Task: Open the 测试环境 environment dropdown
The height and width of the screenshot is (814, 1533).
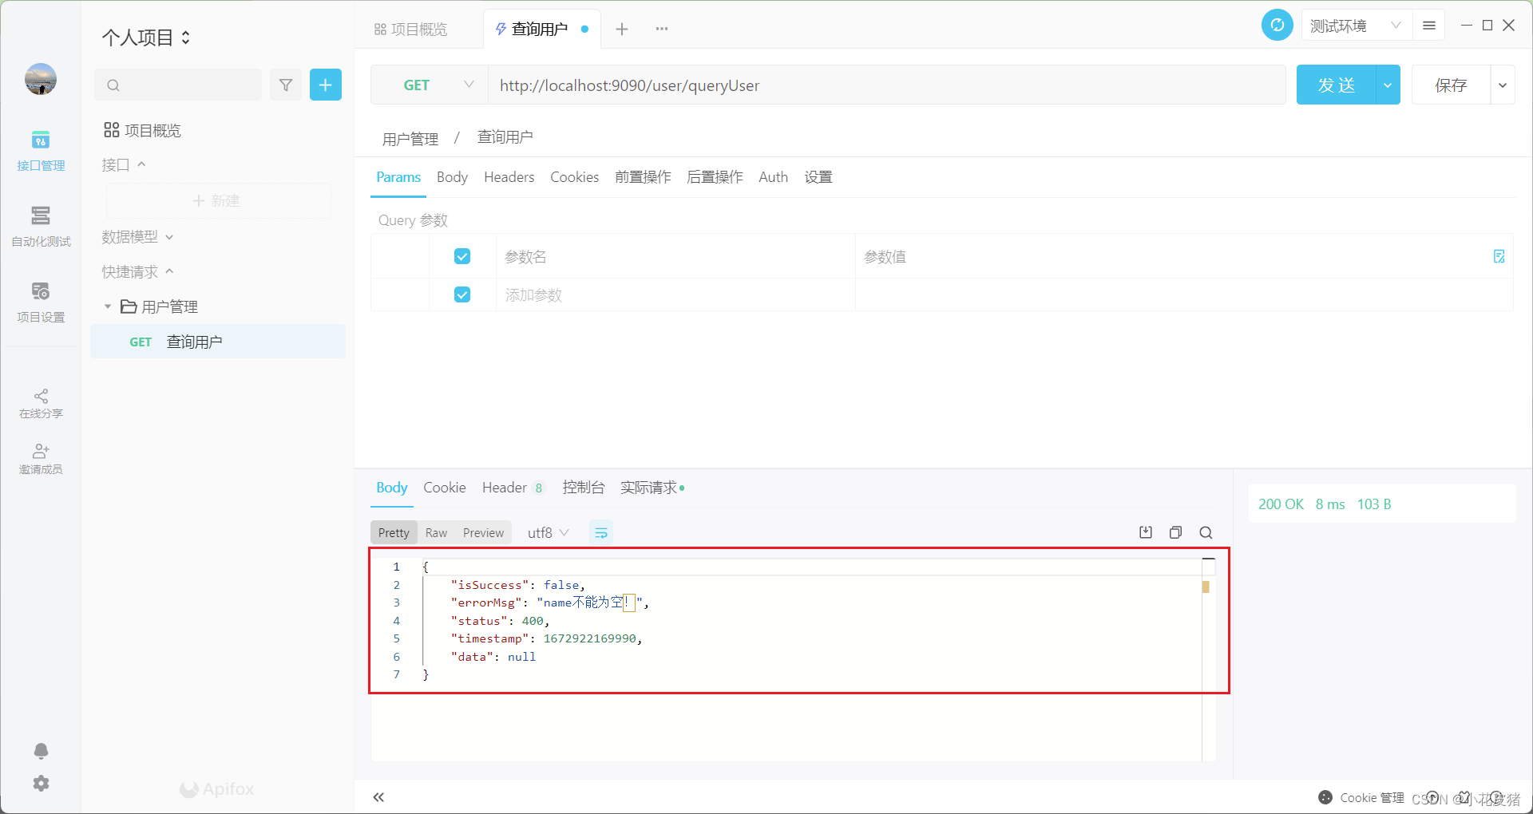Action: click(1356, 26)
